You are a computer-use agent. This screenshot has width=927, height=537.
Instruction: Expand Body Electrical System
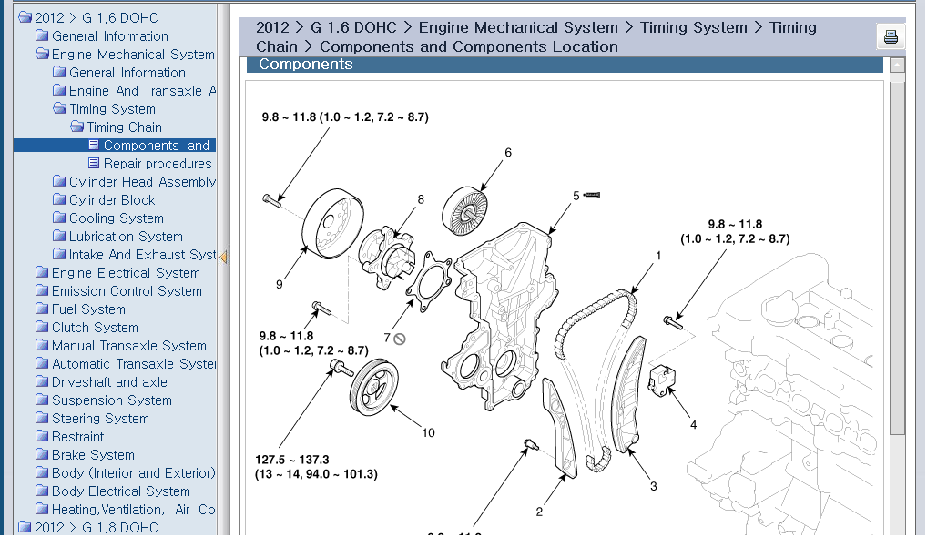click(x=120, y=491)
